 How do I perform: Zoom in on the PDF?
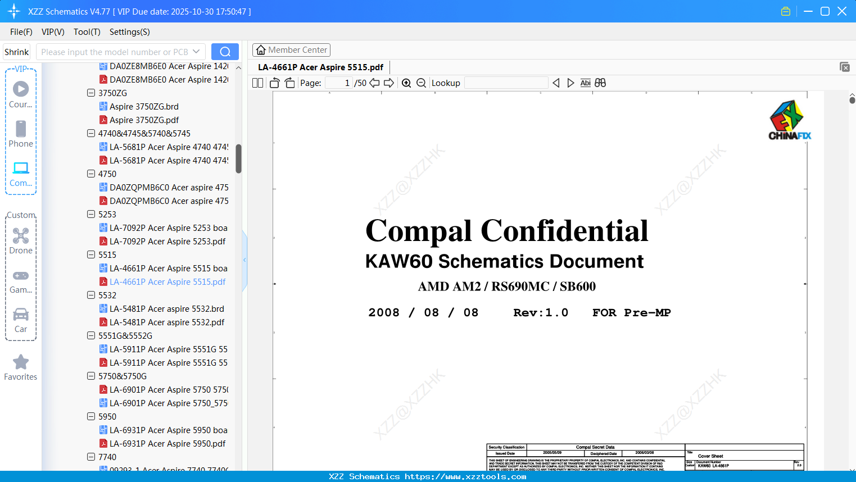pyautogui.click(x=406, y=83)
